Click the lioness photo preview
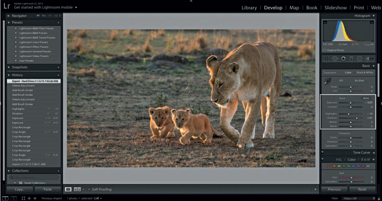 coord(191,98)
